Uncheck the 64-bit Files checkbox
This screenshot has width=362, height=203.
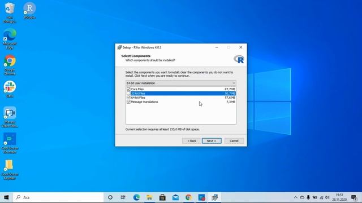[128, 98]
